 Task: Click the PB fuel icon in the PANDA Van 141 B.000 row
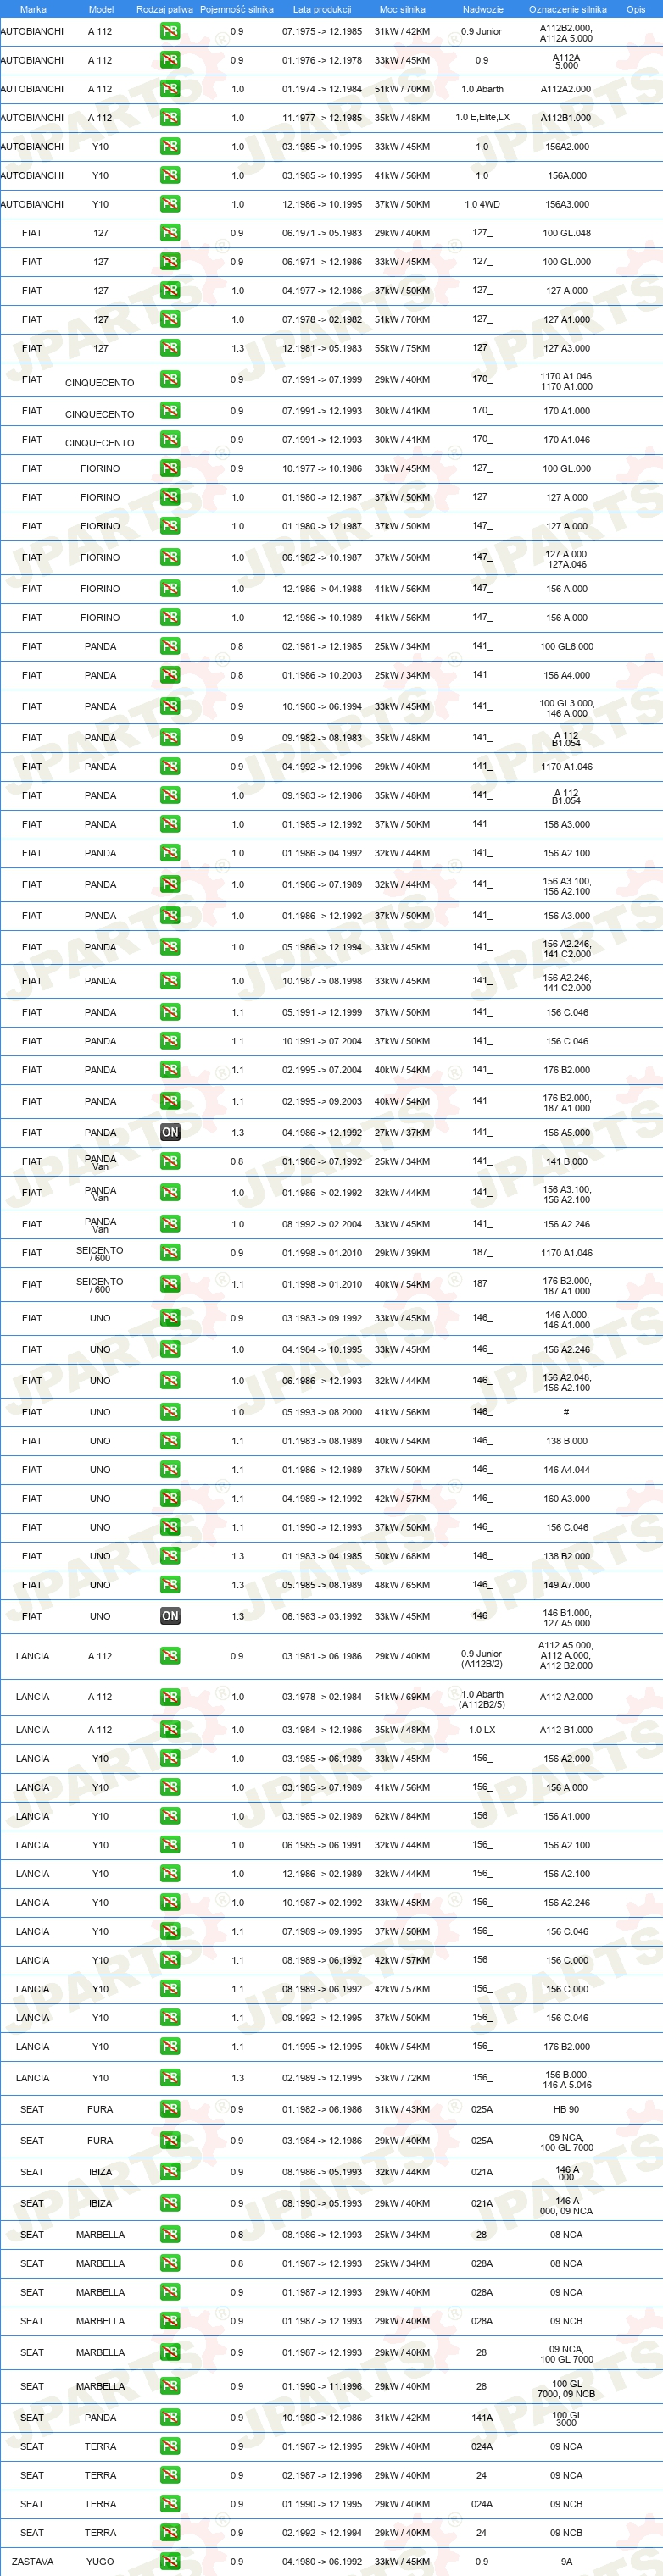coord(170,1161)
